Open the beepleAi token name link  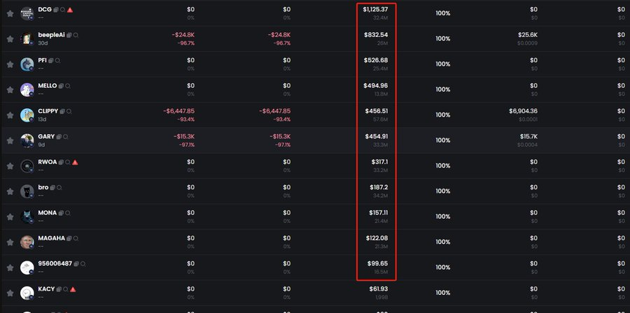pyautogui.click(x=51, y=35)
